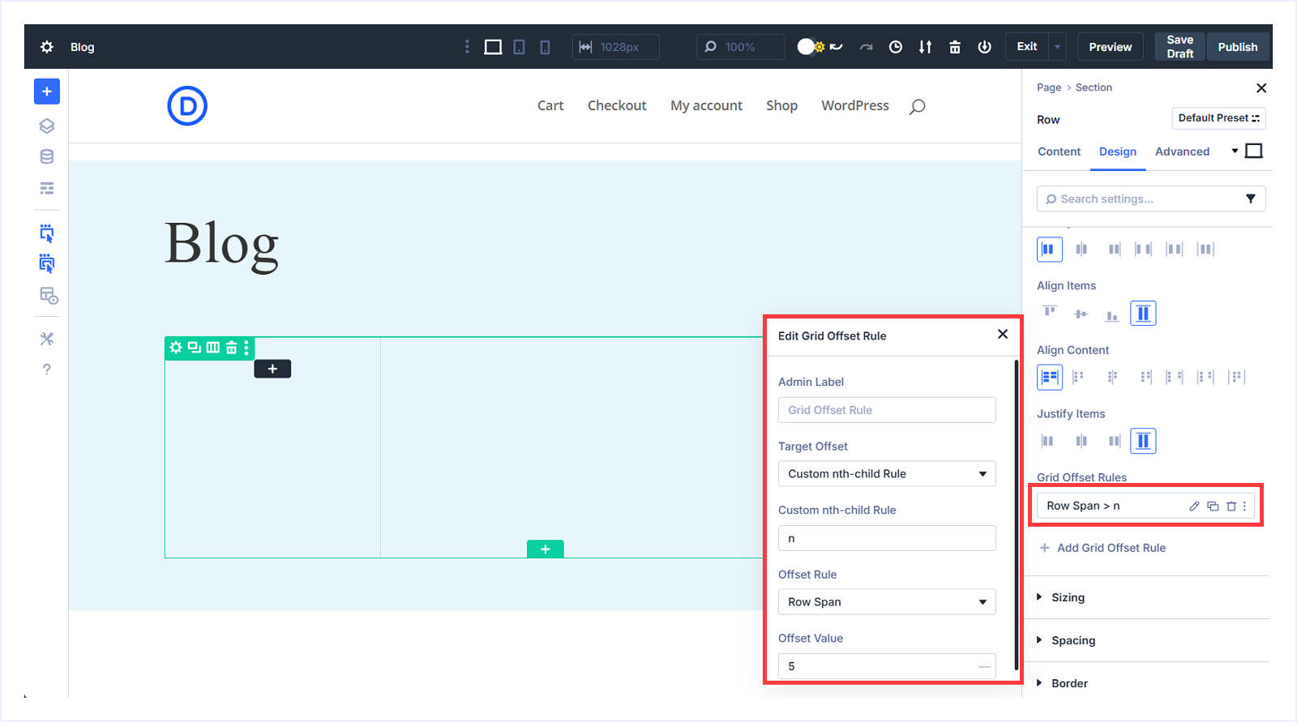Select the bottom option under Align Items

1112,315
